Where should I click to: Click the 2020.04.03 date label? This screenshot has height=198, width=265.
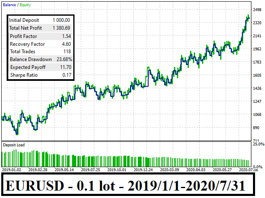pos(196,170)
